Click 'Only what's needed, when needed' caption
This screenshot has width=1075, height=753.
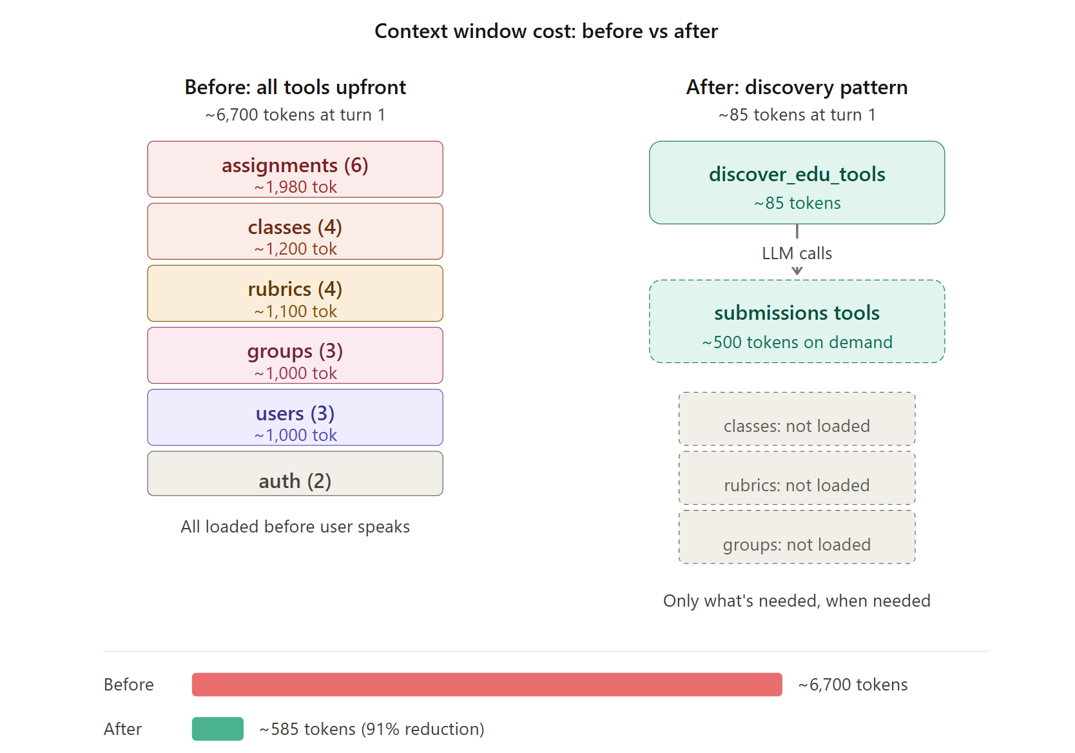pyautogui.click(x=797, y=601)
